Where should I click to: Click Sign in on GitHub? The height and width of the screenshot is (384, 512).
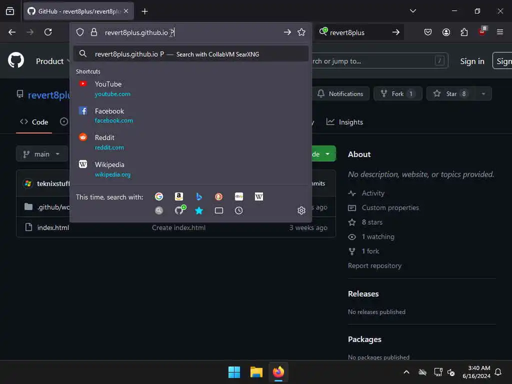tap(472, 61)
